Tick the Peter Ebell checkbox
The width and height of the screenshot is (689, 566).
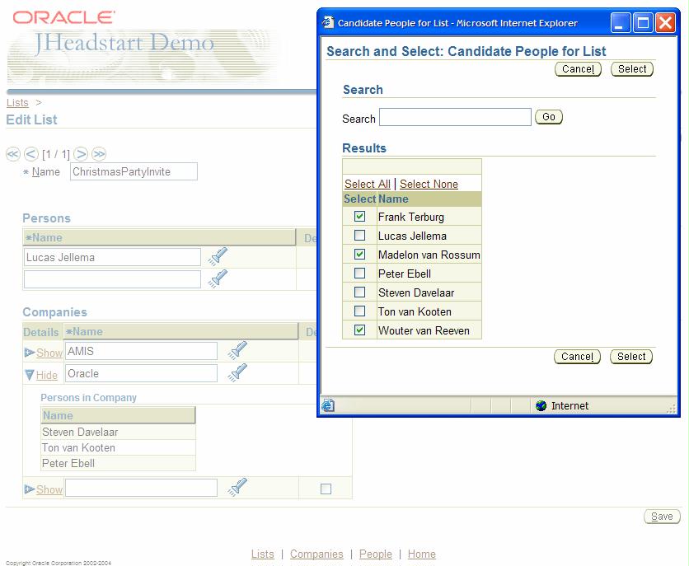359,274
